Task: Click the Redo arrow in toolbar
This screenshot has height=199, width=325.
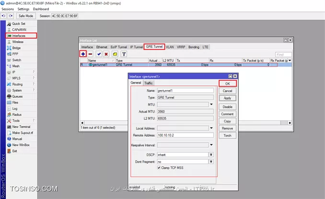Action: click(11, 16)
